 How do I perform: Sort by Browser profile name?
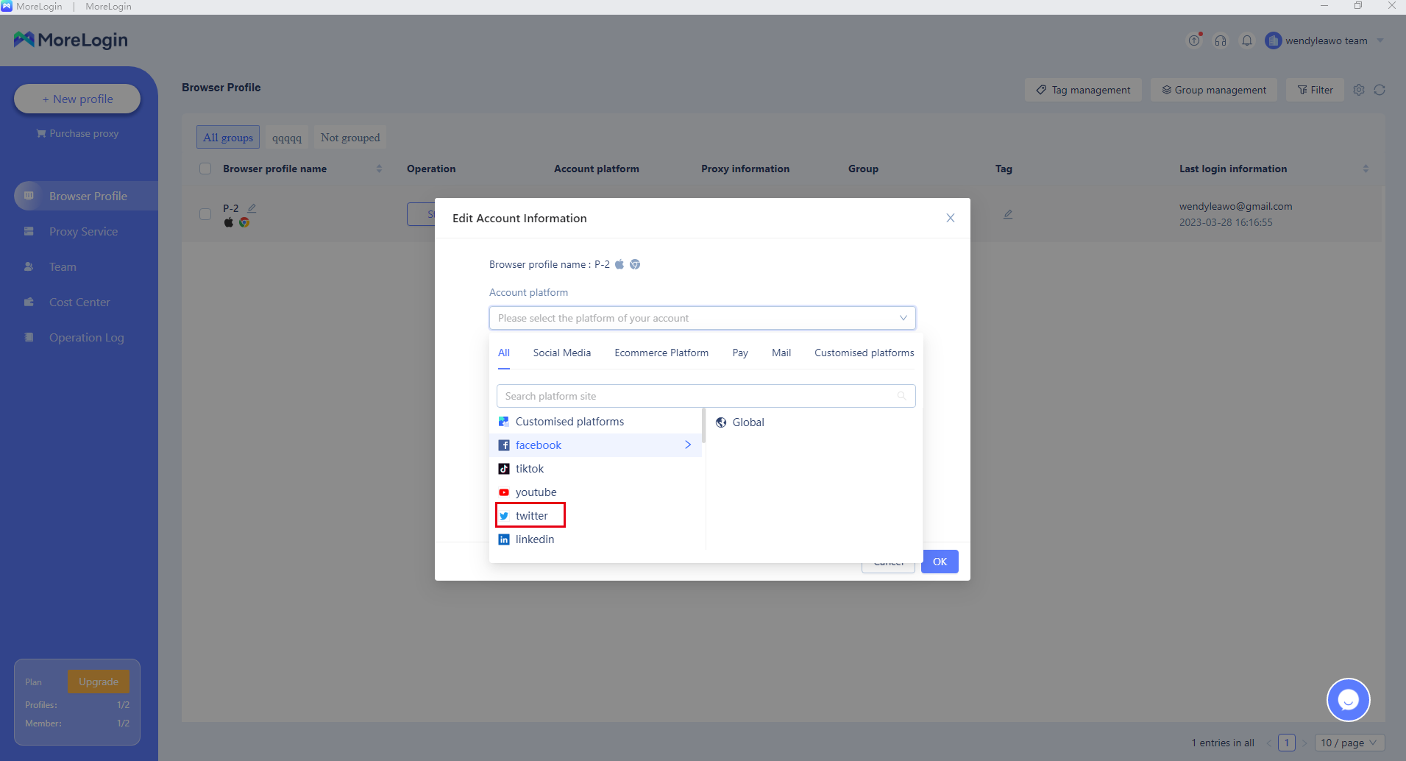[x=379, y=169]
